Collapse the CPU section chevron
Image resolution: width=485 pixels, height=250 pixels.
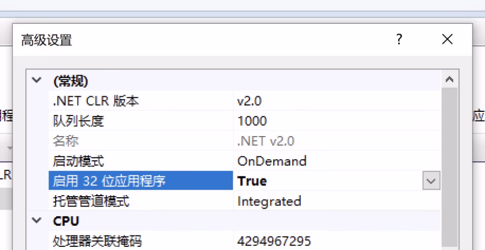pos(37,221)
